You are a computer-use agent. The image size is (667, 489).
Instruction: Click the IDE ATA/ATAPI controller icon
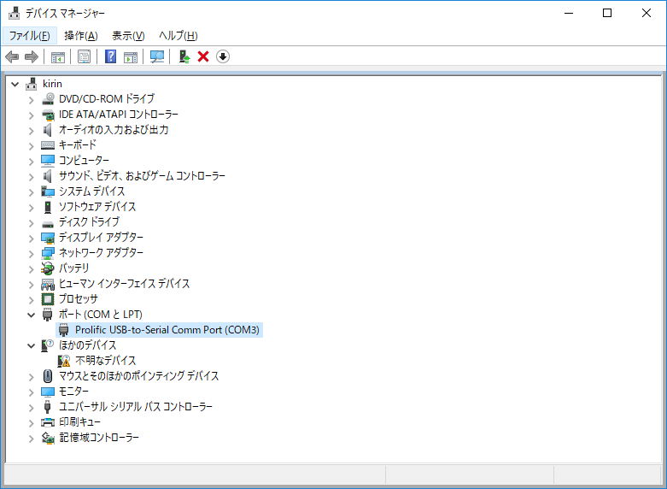(x=48, y=115)
